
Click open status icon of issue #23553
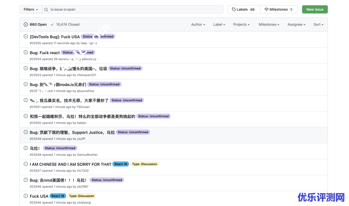tap(26, 68)
